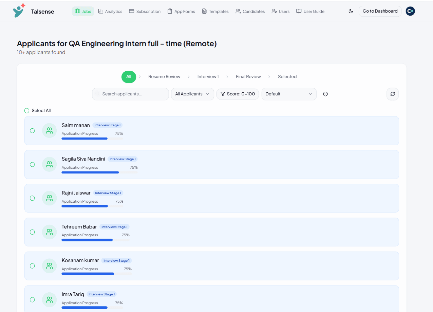Select Imra Tariq's row checkbox
This screenshot has width=433, height=312.
[32, 300]
